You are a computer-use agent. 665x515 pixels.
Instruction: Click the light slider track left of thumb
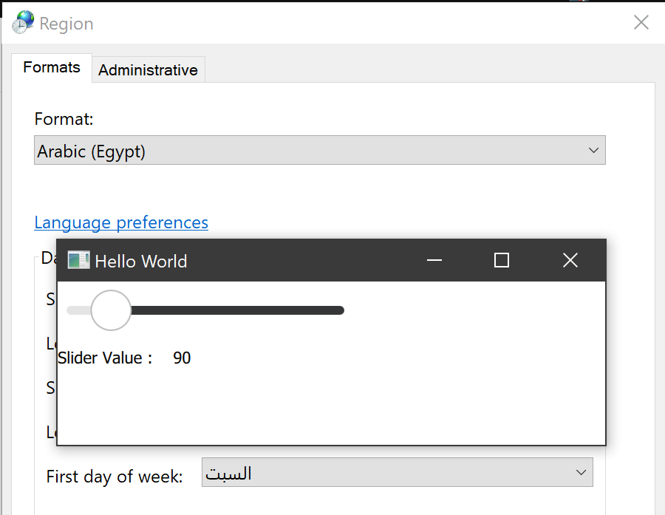[78, 310]
